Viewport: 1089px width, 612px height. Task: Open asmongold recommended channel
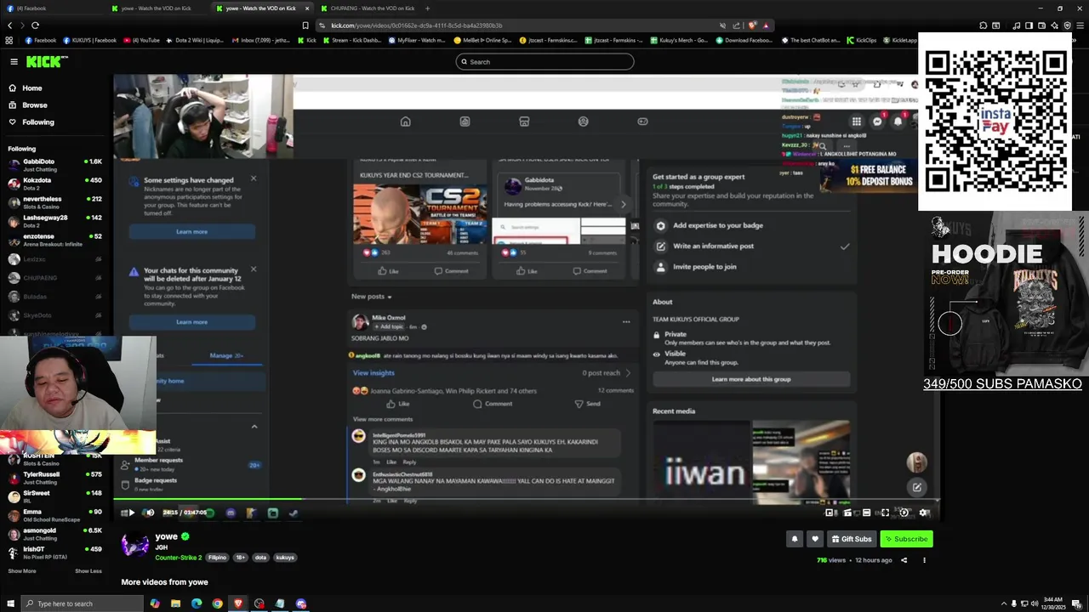(55, 533)
